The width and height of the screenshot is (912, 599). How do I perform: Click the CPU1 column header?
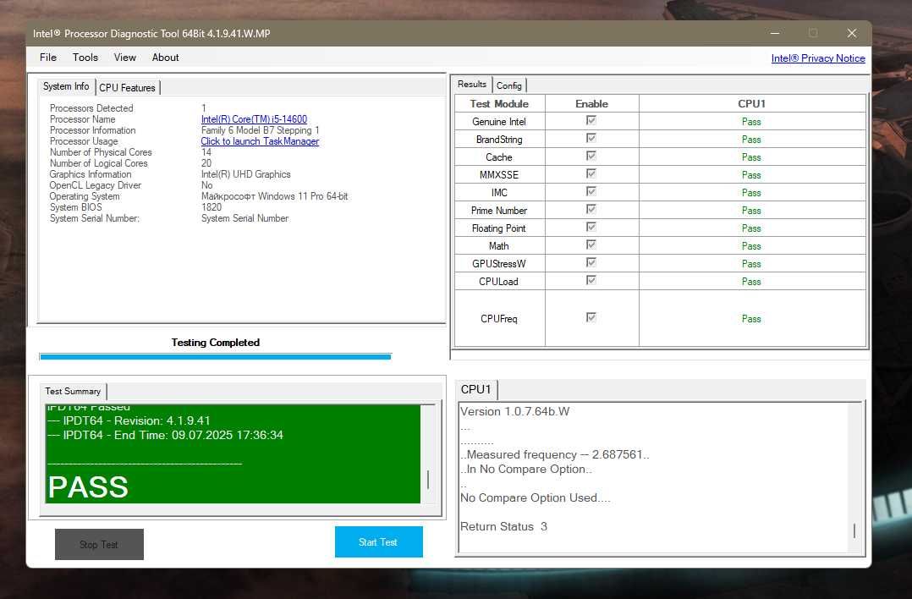[x=751, y=103]
